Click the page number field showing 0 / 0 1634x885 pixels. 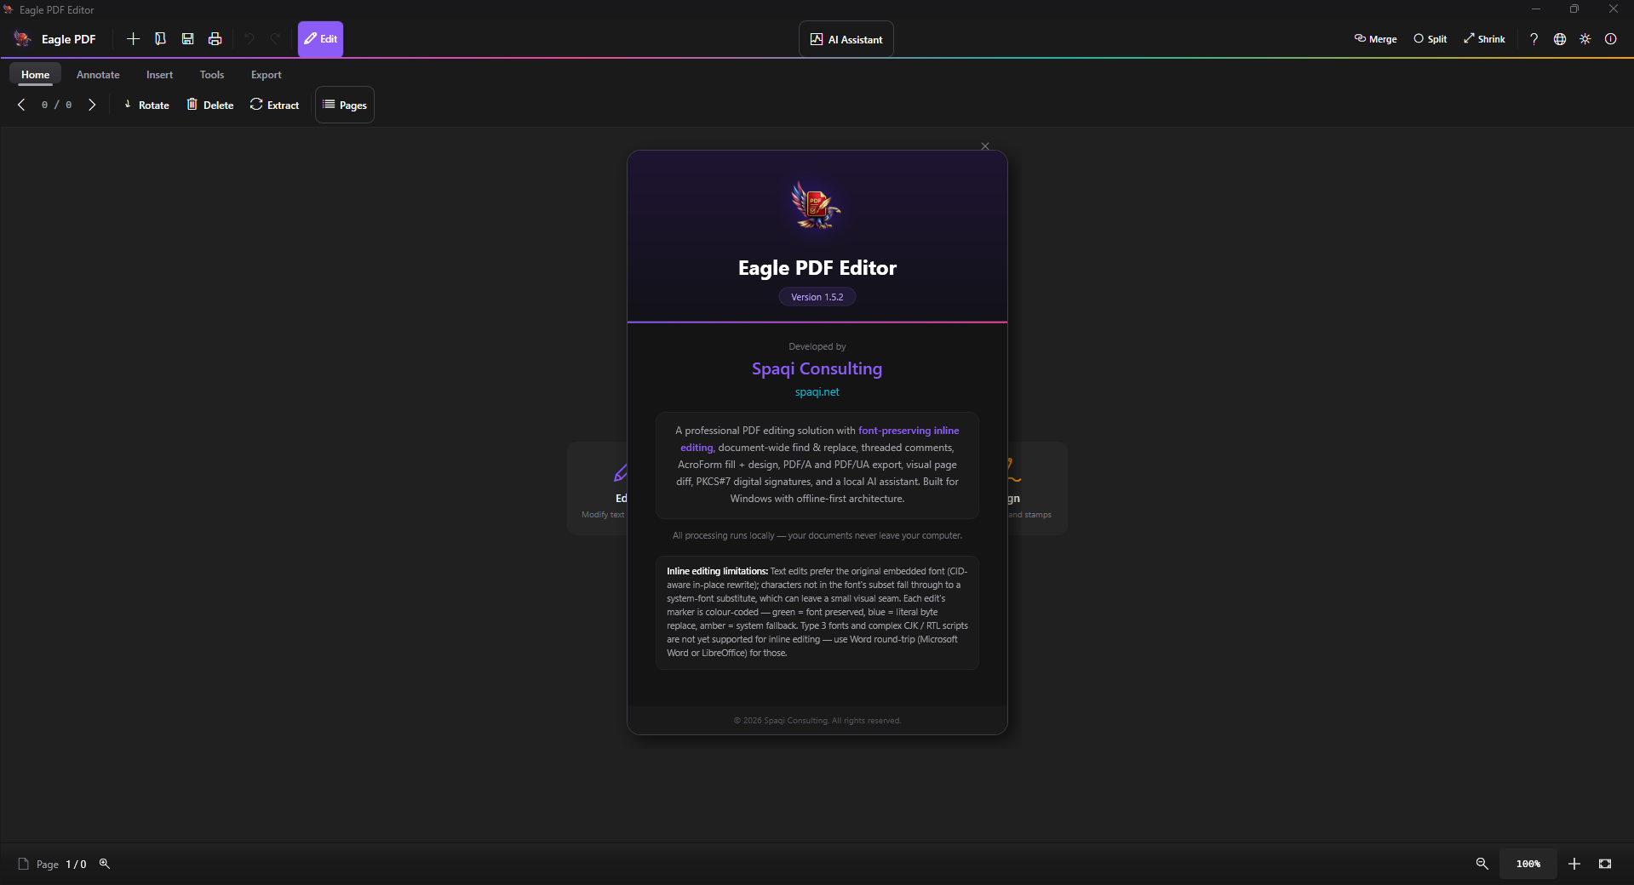click(57, 105)
